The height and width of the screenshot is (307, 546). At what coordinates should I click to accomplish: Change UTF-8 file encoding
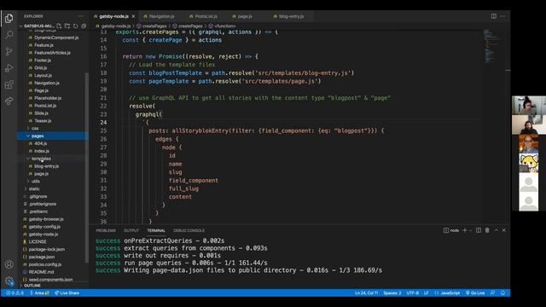click(x=413, y=293)
